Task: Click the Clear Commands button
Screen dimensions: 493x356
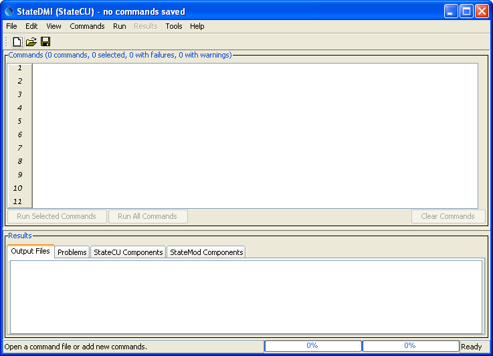Action: coord(448,216)
